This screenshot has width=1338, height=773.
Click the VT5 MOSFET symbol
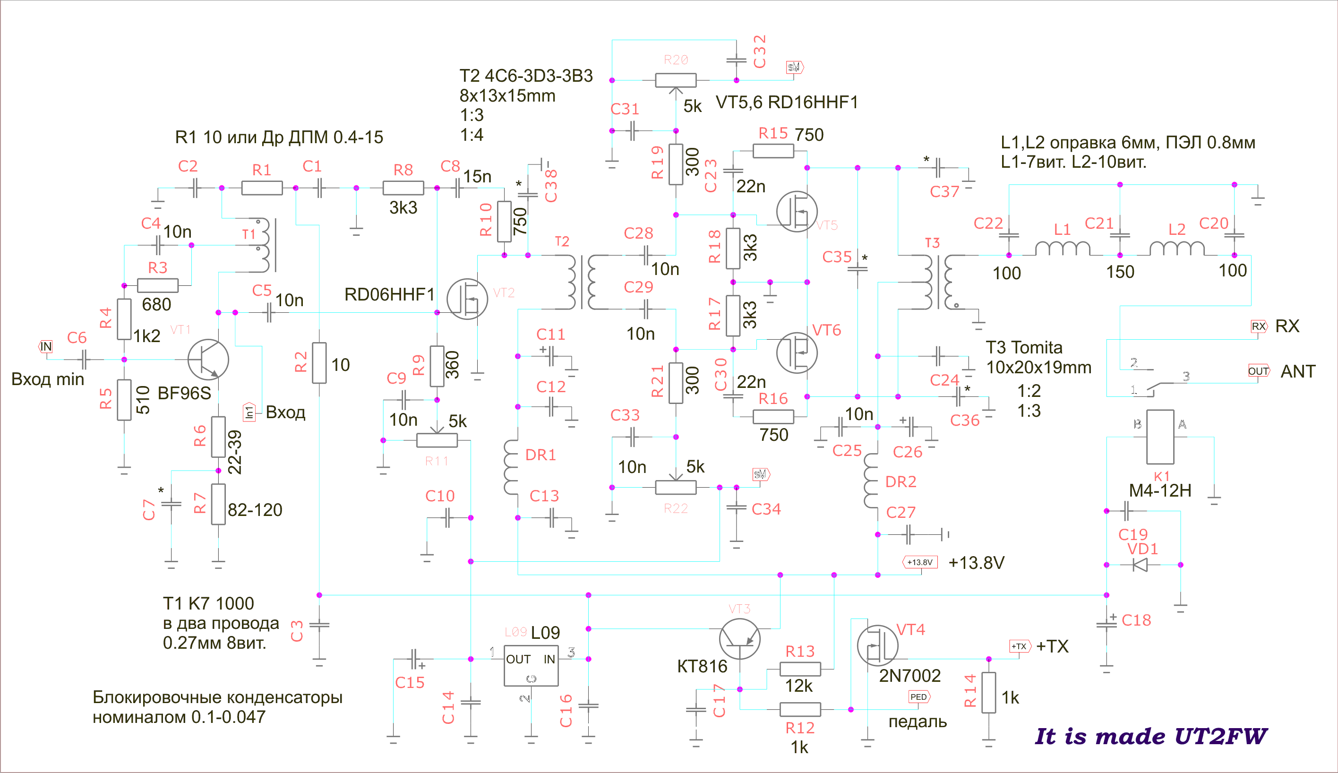(797, 211)
